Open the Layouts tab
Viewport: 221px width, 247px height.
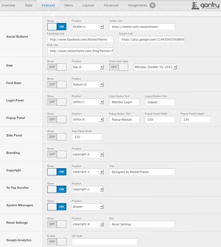click(x=88, y=5)
